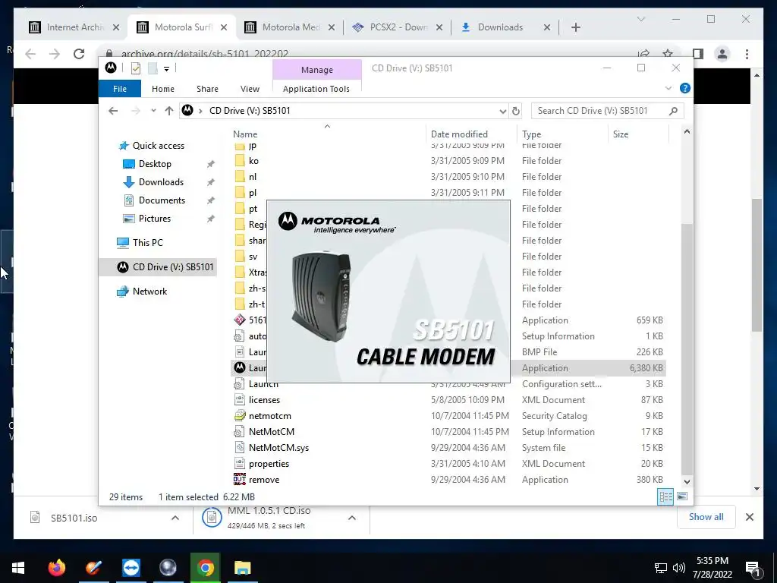Switch to Motorola Media browser tab
The width and height of the screenshot is (777, 583).
tap(291, 27)
